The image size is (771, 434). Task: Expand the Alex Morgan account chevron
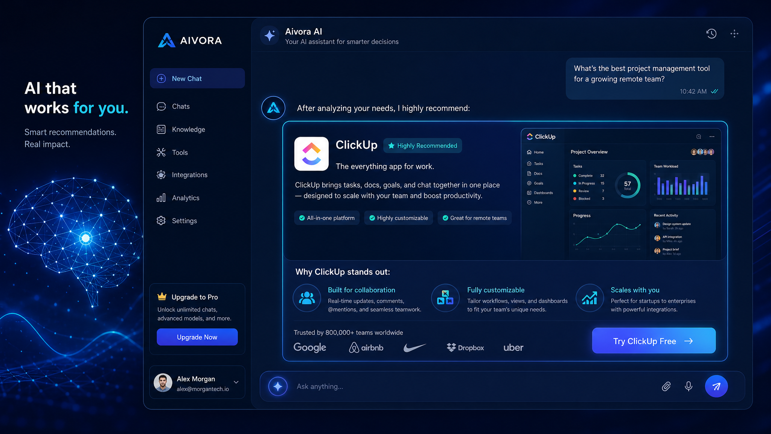tap(236, 382)
